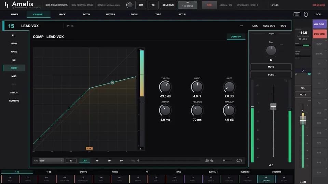Turn the monitor level knob in top bar
This screenshot has height=184, width=328.
[129, 5]
